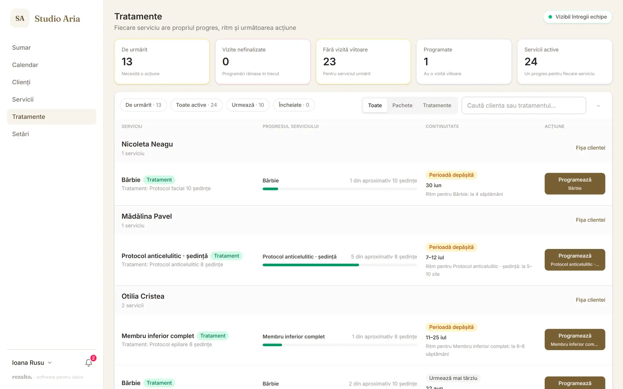The image size is (623, 389).
Task: Go to Sumar in the sidebar
Action: point(52,48)
